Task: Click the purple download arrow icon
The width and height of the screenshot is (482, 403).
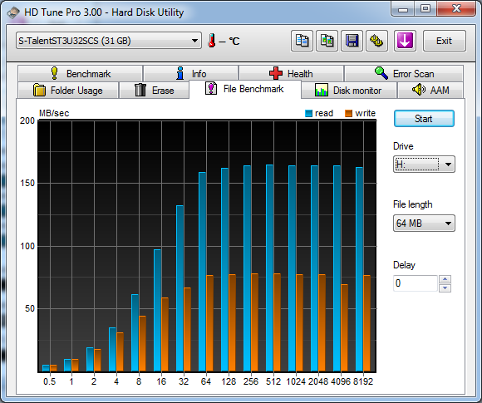Action: coord(405,41)
